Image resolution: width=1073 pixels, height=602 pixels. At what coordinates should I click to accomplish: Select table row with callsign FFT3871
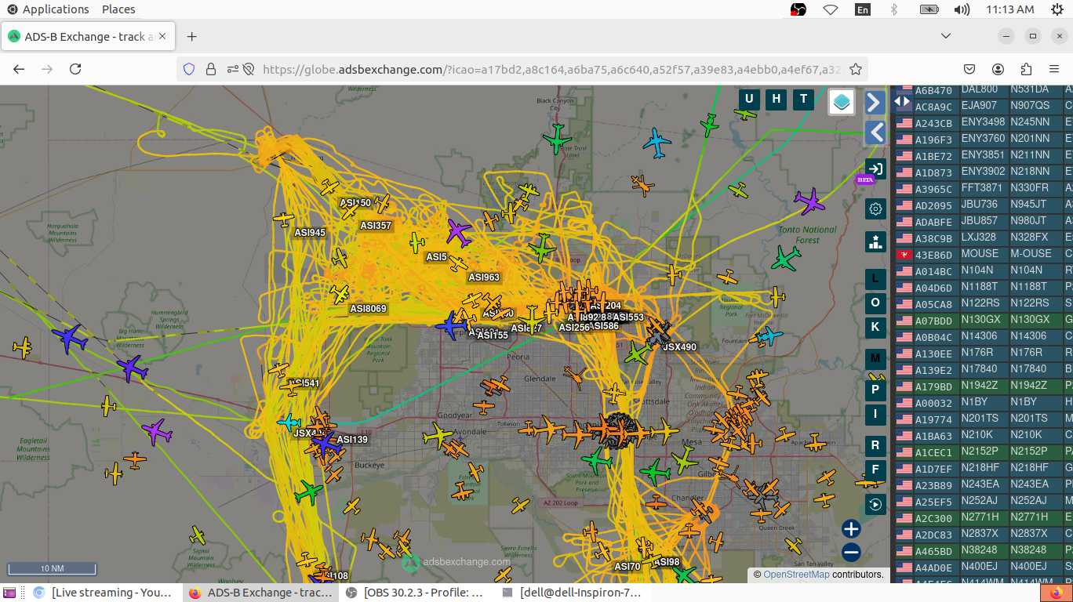(983, 188)
